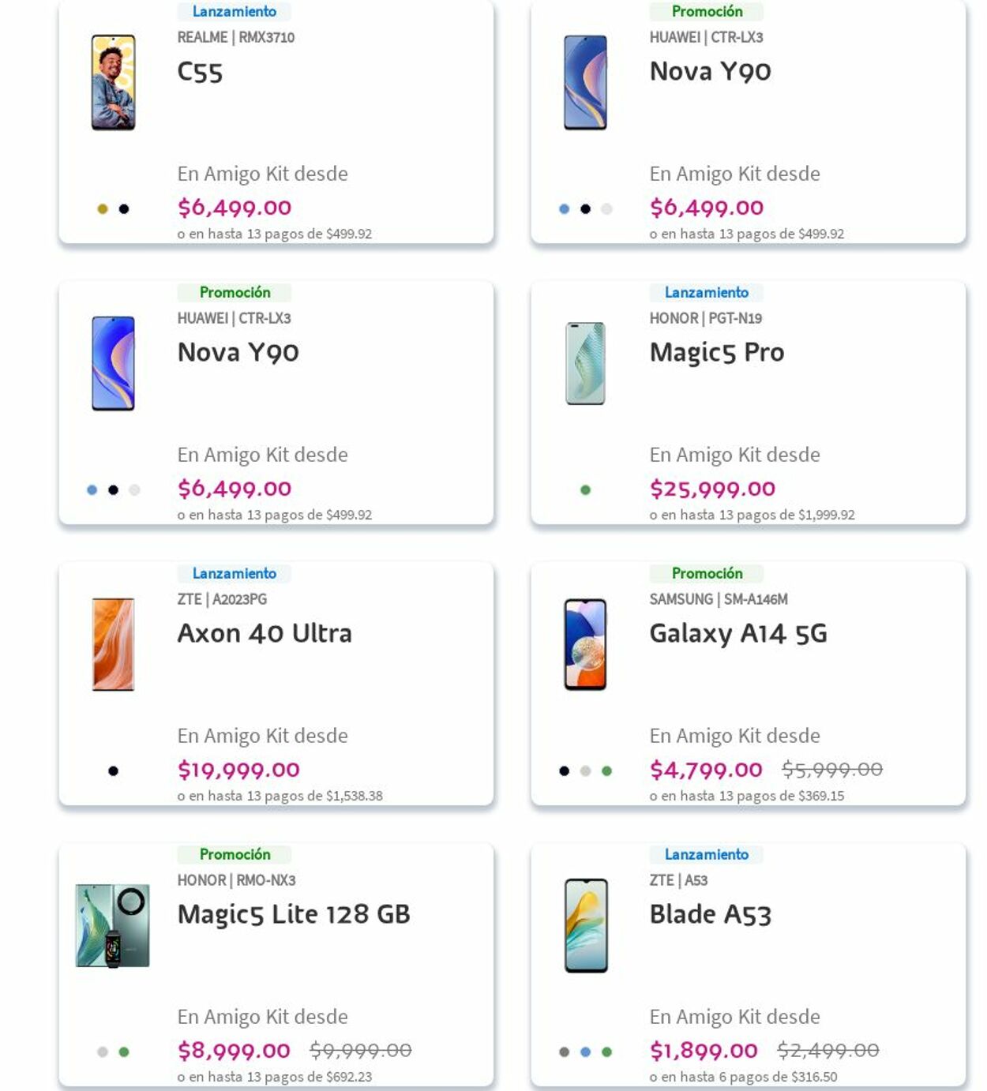Click the Galaxy A14 5G $4,799.00 price

point(706,770)
